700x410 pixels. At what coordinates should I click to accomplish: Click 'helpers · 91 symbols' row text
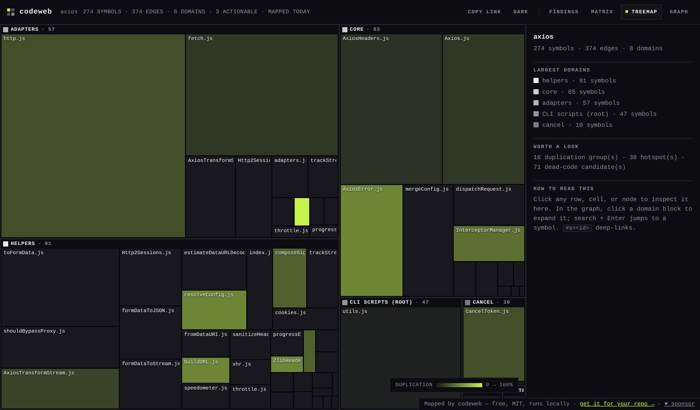pyautogui.click(x=579, y=80)
